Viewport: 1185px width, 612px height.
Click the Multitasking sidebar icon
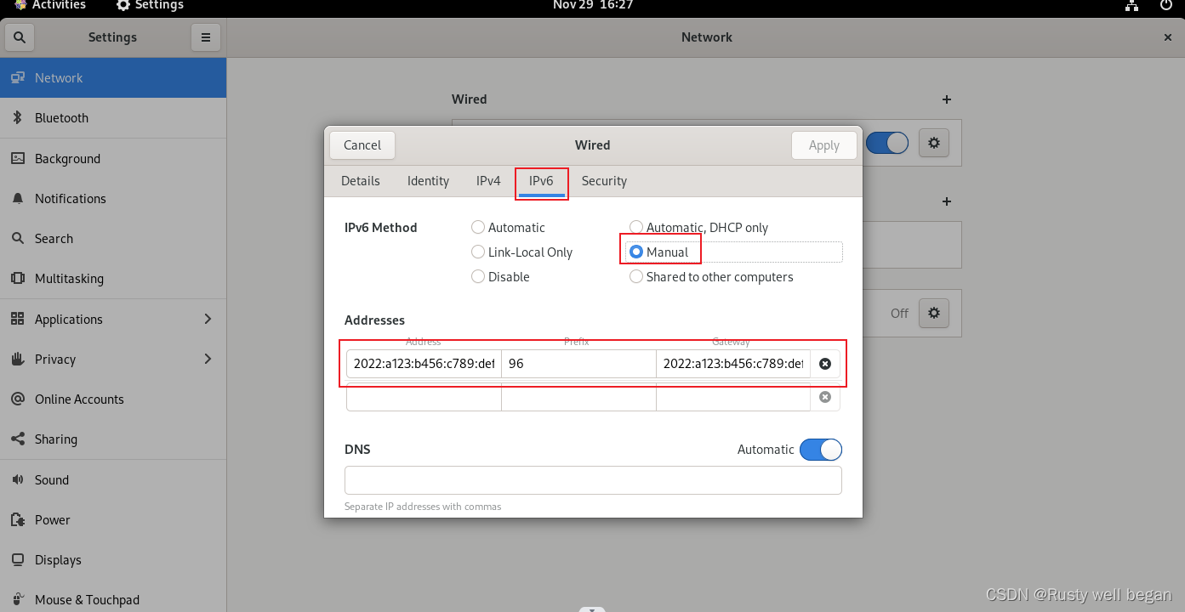coord(17,279)
